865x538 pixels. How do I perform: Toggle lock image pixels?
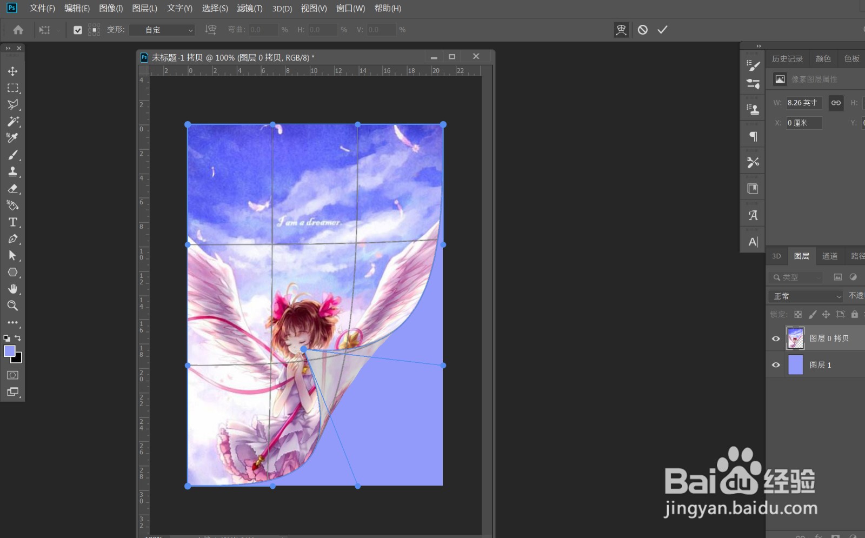pos(812,314)
